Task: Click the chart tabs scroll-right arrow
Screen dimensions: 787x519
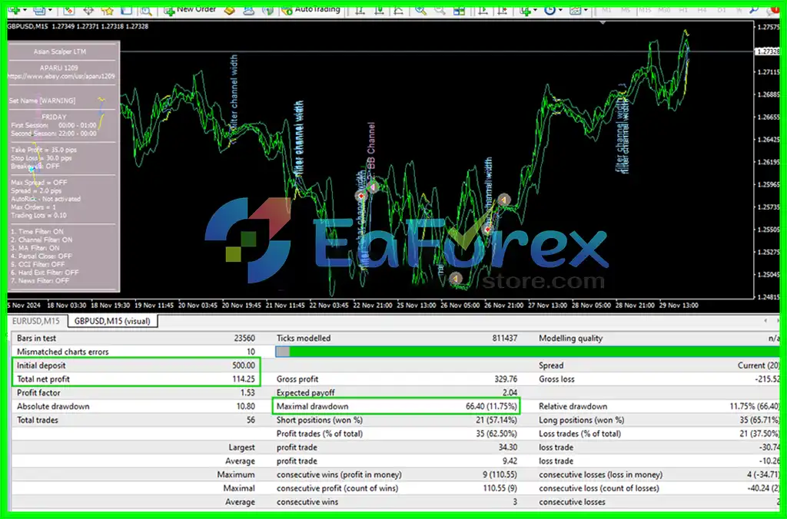Action: point(778,321)
